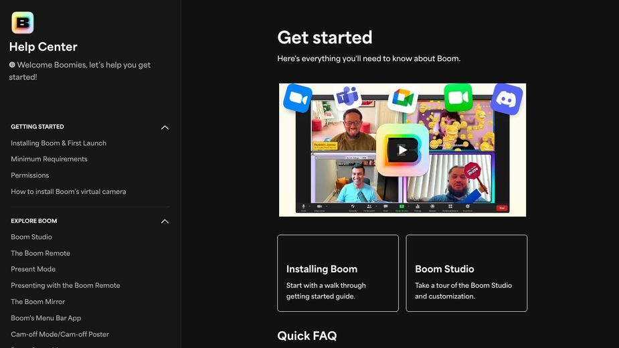The width and height of the screenshot is (619, 348).
Task: Click the red End button in video thumbnail
Action: 502,207
